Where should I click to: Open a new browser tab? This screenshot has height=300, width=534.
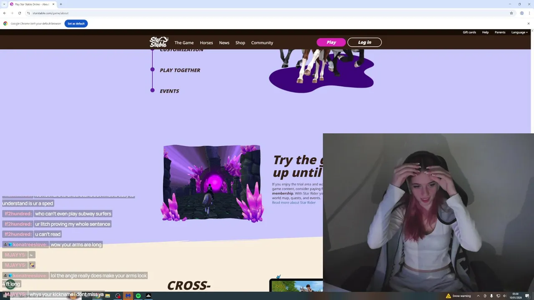click(61, 4)
